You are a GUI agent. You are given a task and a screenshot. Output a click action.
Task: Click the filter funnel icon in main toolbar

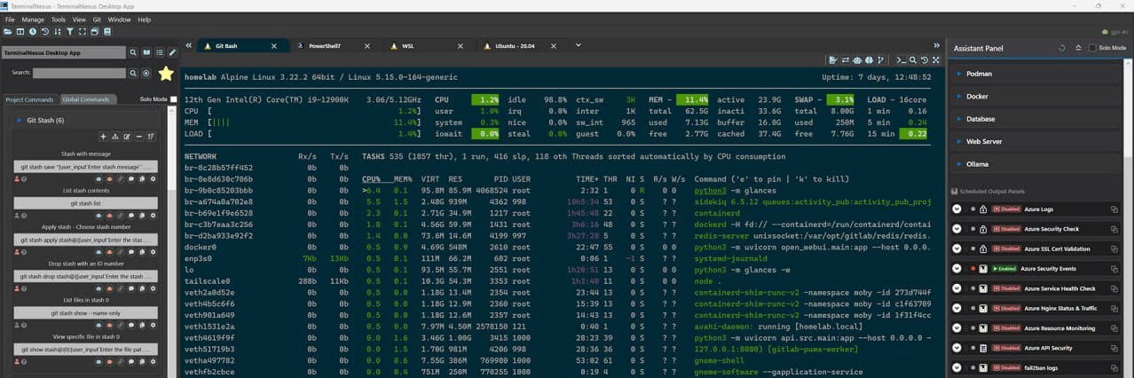click(70, 31)
